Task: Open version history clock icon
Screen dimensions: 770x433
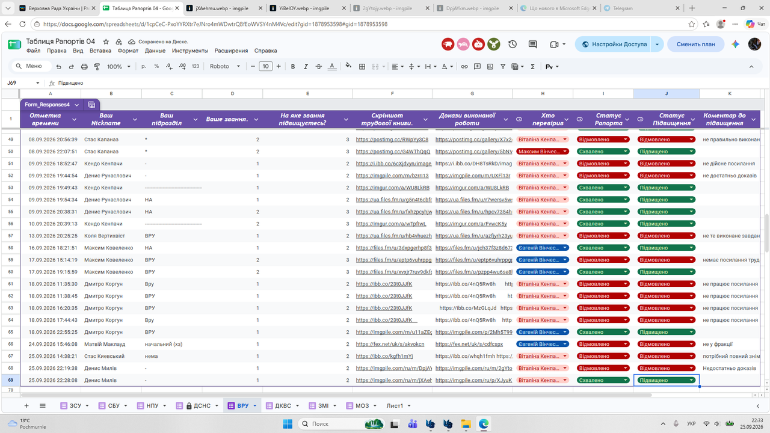Action: pos(513,45)
